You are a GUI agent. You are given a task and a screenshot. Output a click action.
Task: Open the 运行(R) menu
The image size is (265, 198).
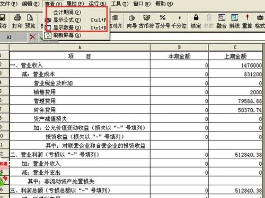tap(98, 4)
